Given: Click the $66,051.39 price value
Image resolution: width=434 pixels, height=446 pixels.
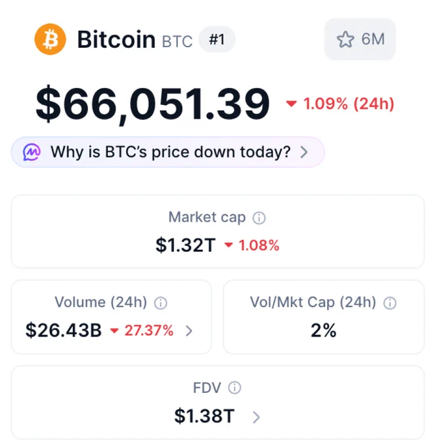Looking at the screenshot, I should 152,104.
